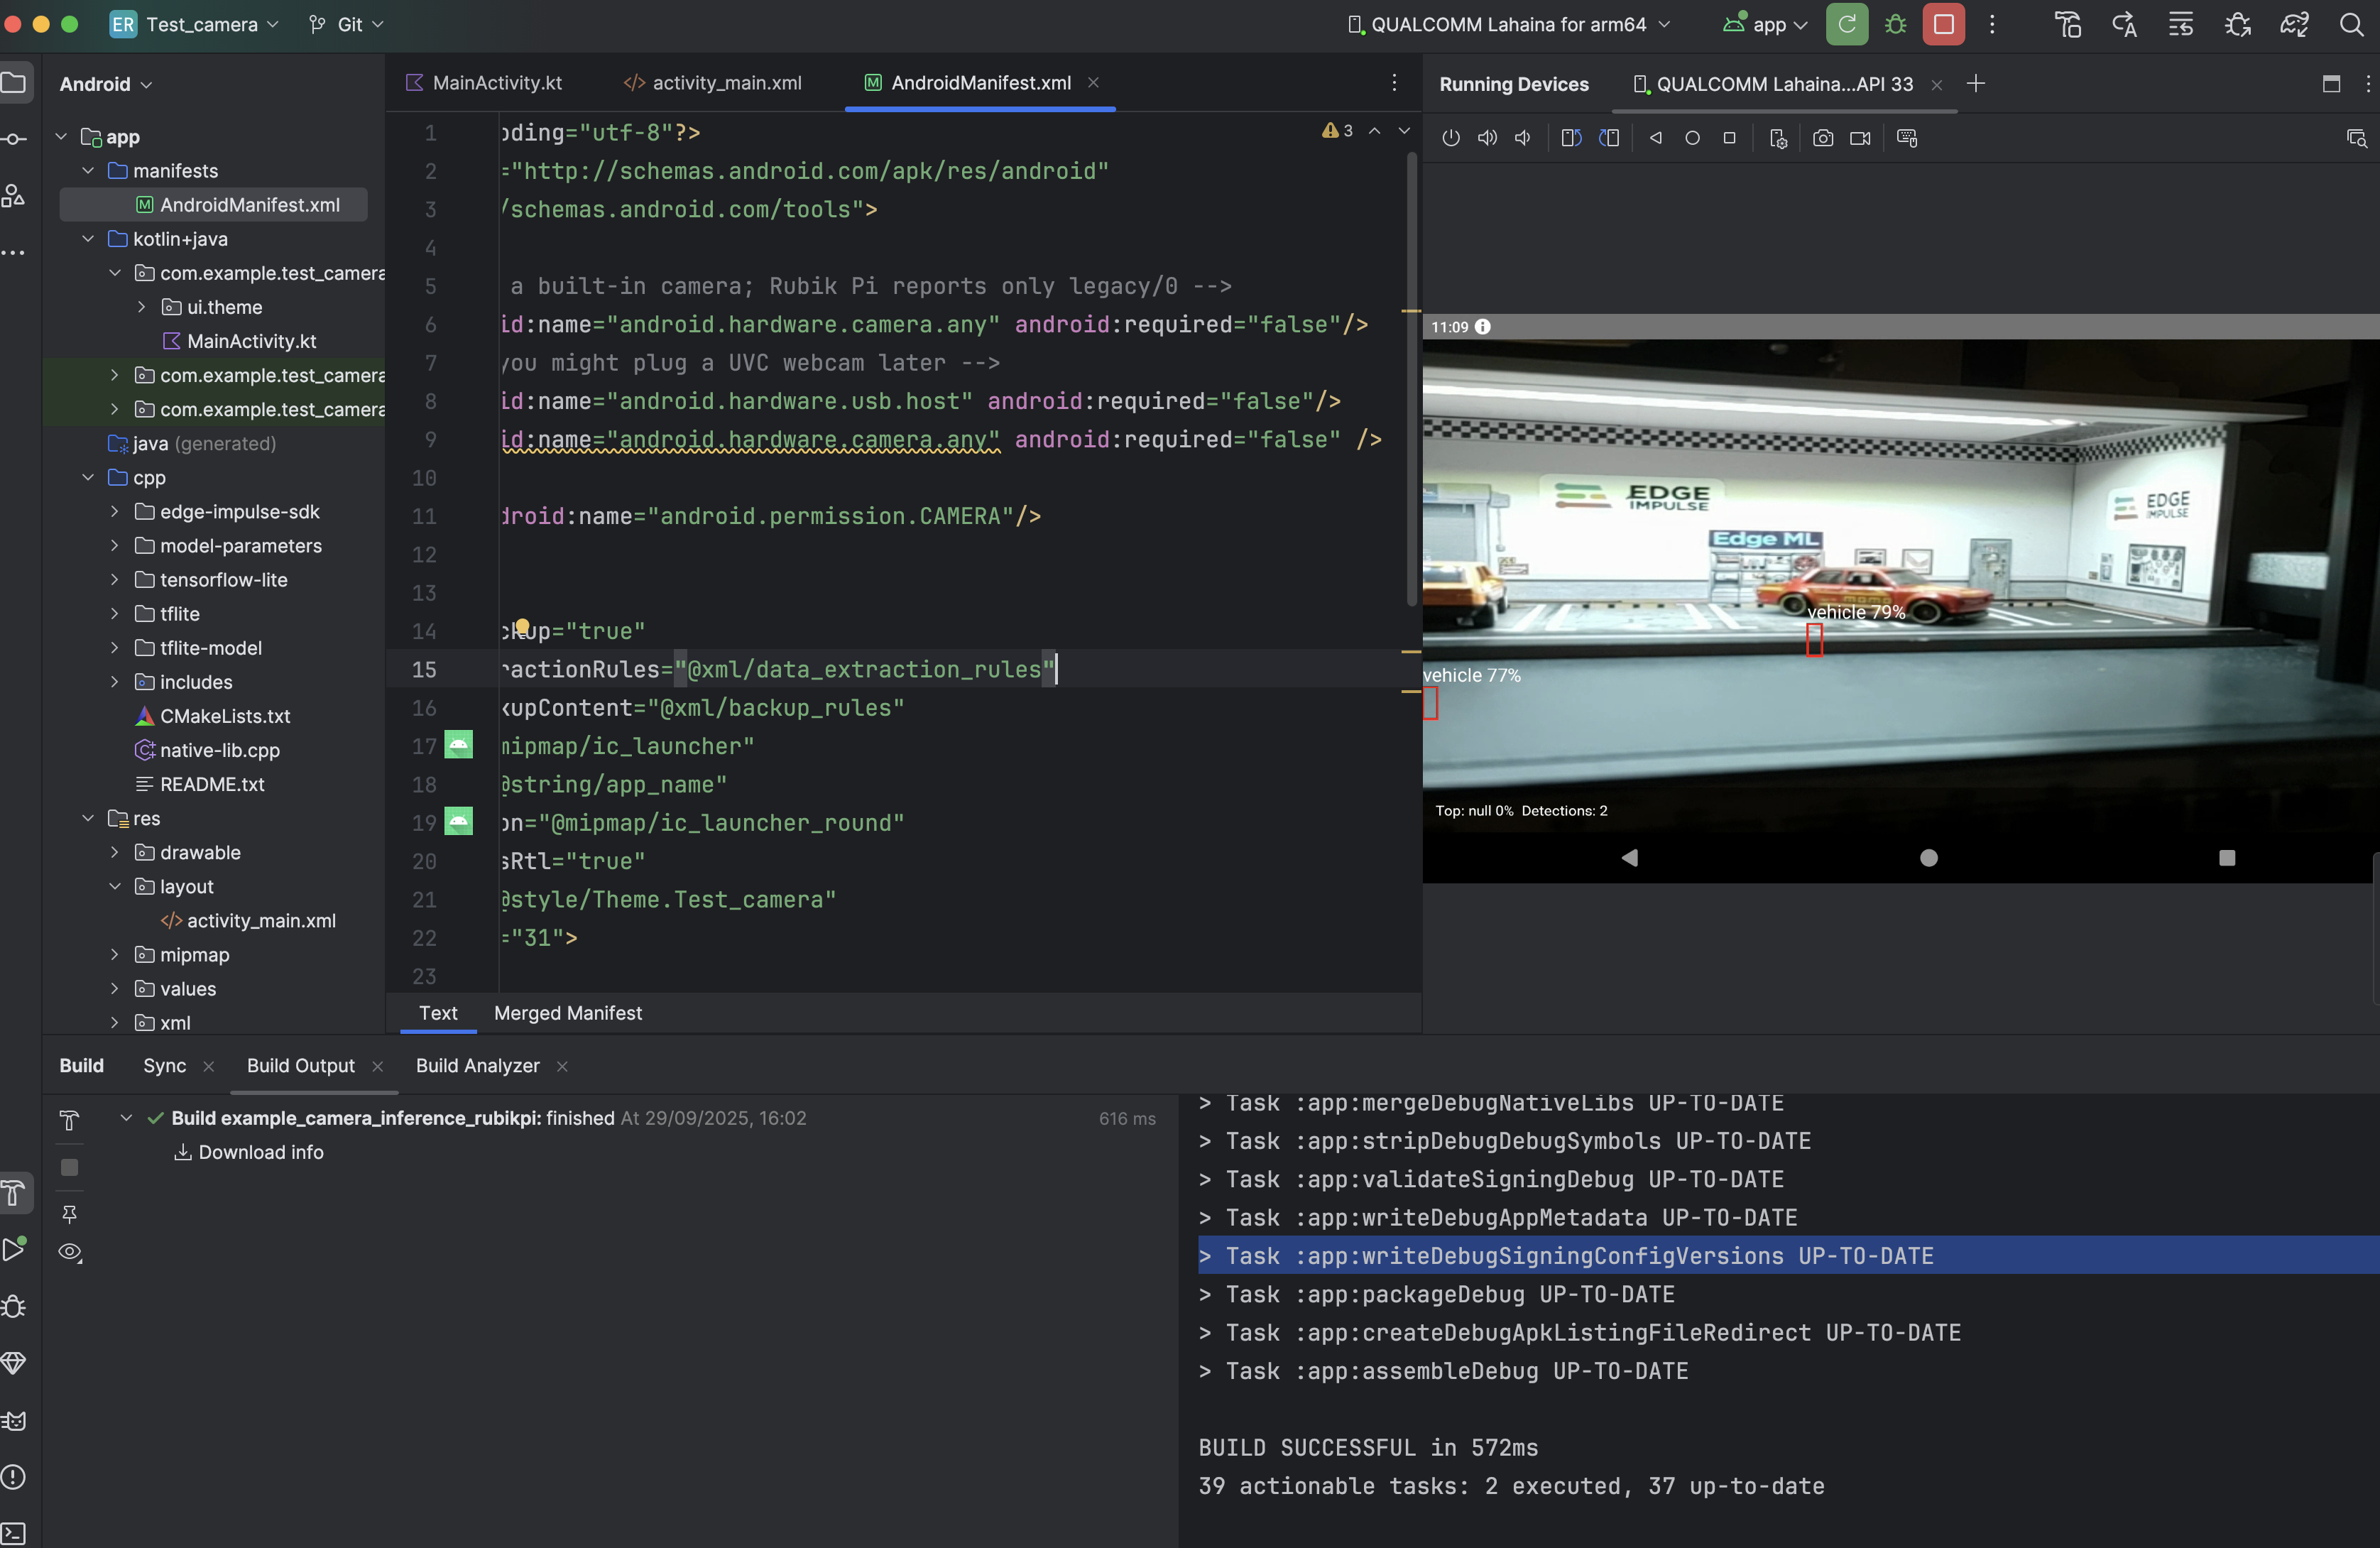Click the search magnifier in top toolbar

pos(2351,24)
